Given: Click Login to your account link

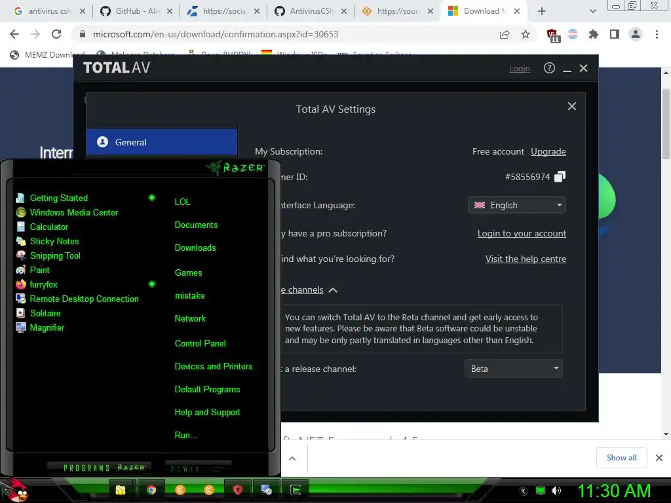Looking at the screenshot, I should pyautogui.click(x=522, y=234).
